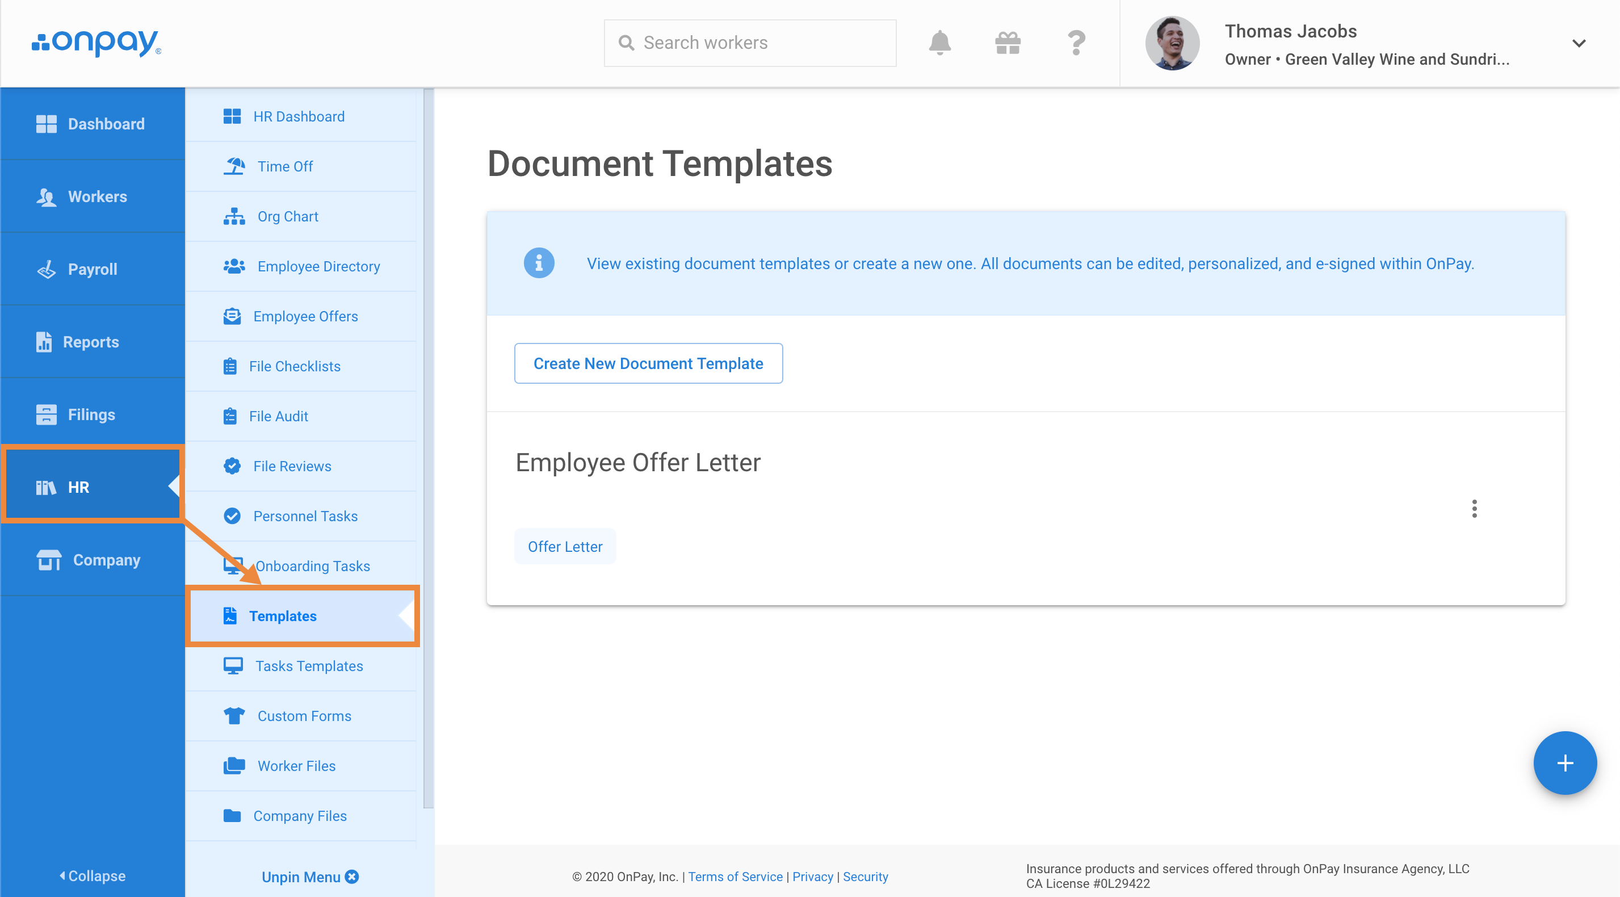This screenshot has width=1620, height=897.
Task: Click the blue plus floating action button
Action: click(x=1565, y=762)
